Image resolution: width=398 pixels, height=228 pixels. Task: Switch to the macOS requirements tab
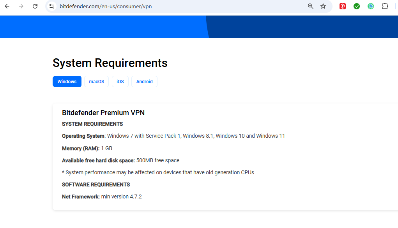tap(96, 81)
